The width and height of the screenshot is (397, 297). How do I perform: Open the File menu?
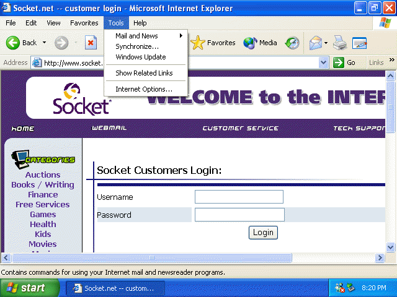11,23
